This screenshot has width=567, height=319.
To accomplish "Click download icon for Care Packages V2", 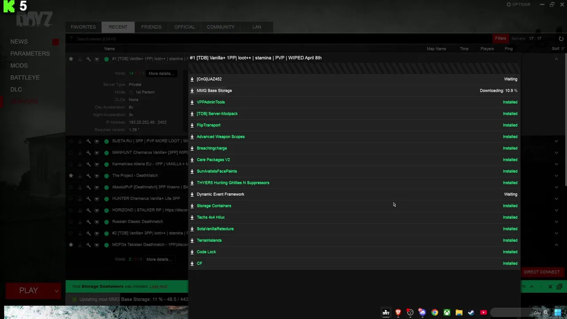I will click(192, 159).
